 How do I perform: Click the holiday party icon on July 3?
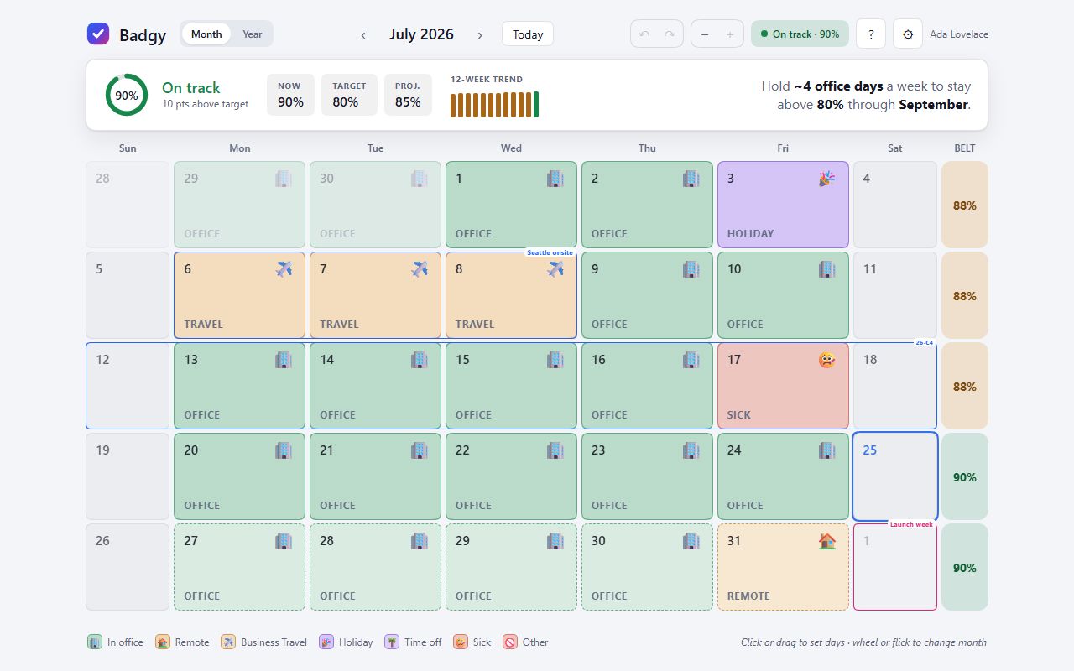pyautogui.click(x=826, y=179)
